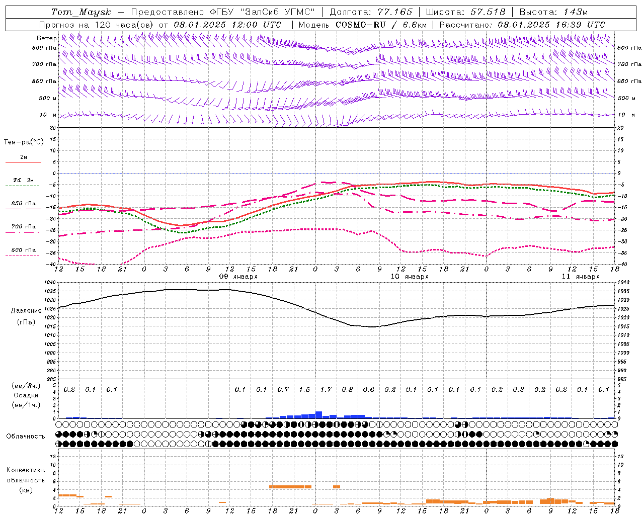Click the 'Давление' pressure panel label
Viewport: 644px width, 515px height.
[26, 311]
